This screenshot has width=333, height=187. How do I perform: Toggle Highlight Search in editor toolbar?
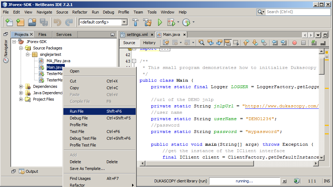tap(228, 43)
